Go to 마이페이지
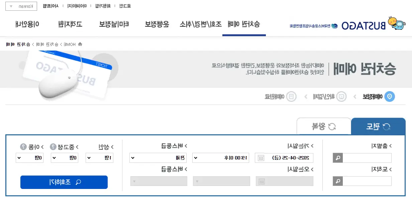Image resolution: width=412 pixels, height=201 pixels. point(77,6)
